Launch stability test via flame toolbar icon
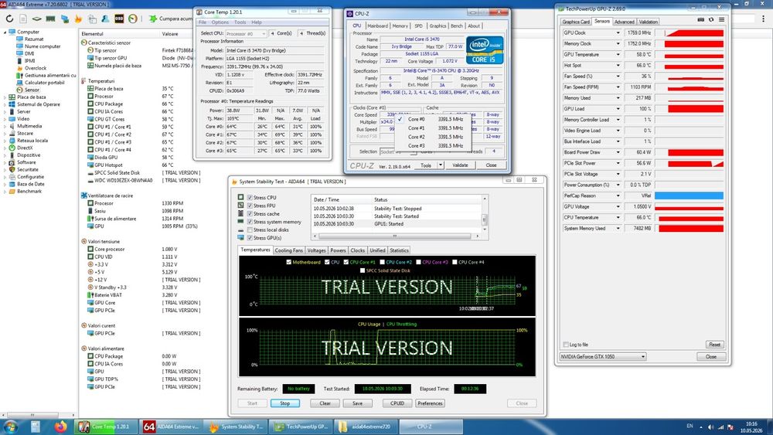Viewport: 773px width, 435px height. point(78,19)
